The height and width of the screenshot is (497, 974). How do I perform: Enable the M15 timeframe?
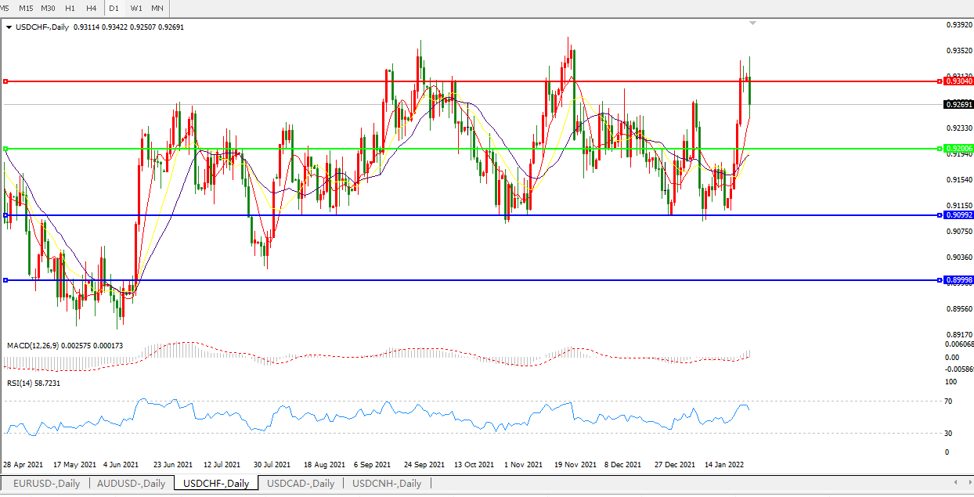click(x=26, y=8)
